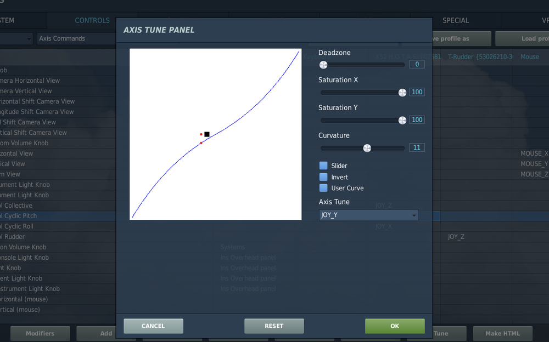Click the Saturation Y value field

pos(417,119)
